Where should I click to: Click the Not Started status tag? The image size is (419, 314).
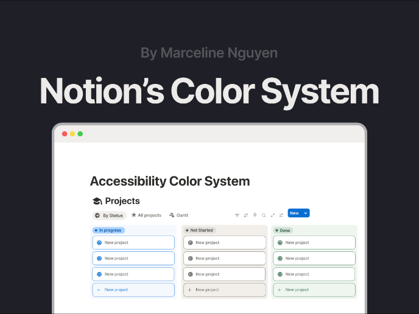[200, 230]
